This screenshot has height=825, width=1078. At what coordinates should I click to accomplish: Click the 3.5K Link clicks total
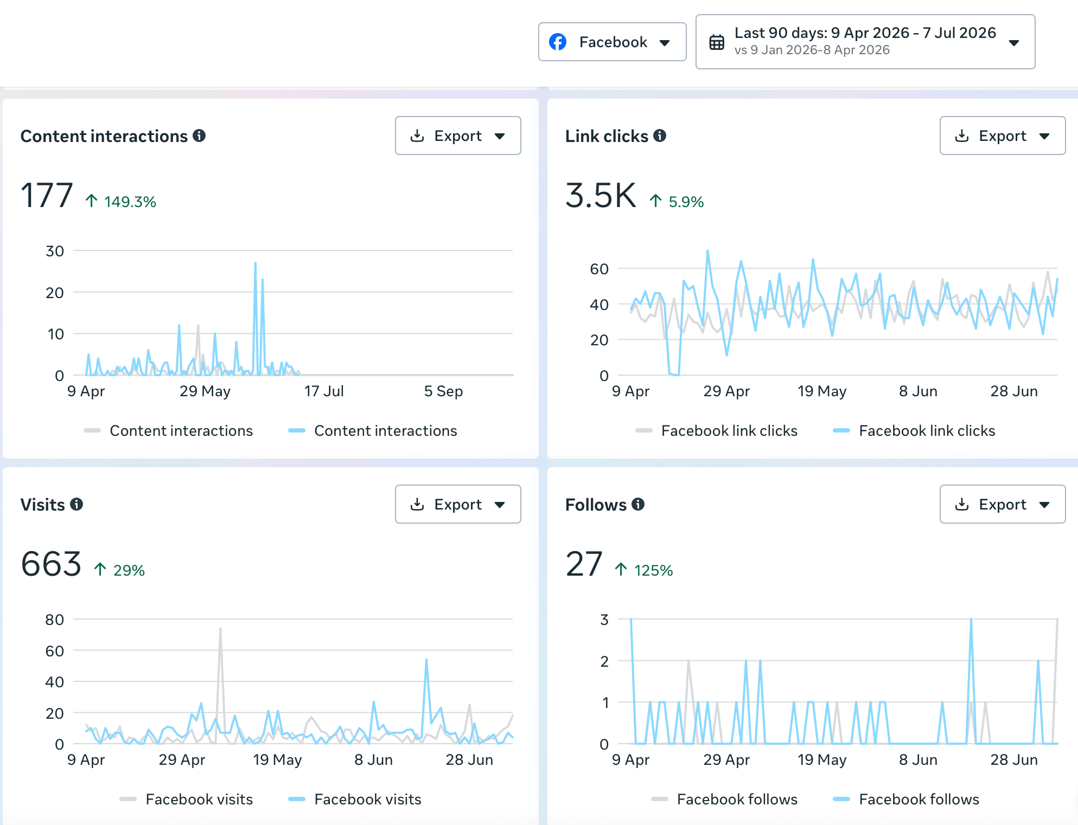601,195
